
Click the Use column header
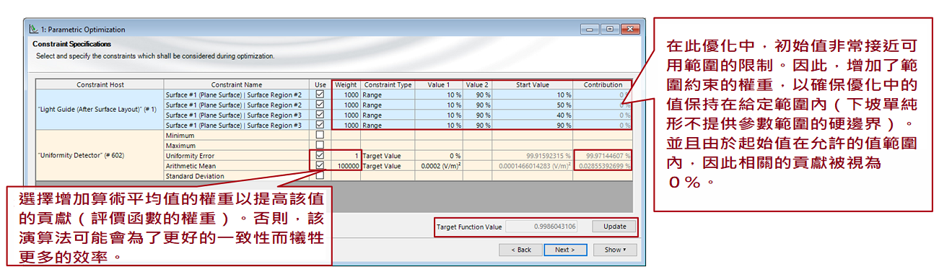(x=320, y=84)
